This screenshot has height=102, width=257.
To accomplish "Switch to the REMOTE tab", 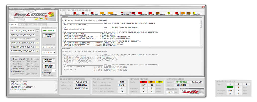I will (x=32, y=24).
